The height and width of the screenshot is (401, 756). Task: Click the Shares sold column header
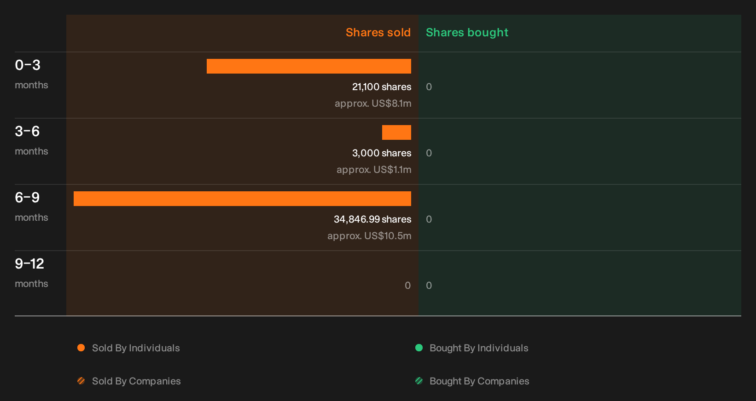378,33
